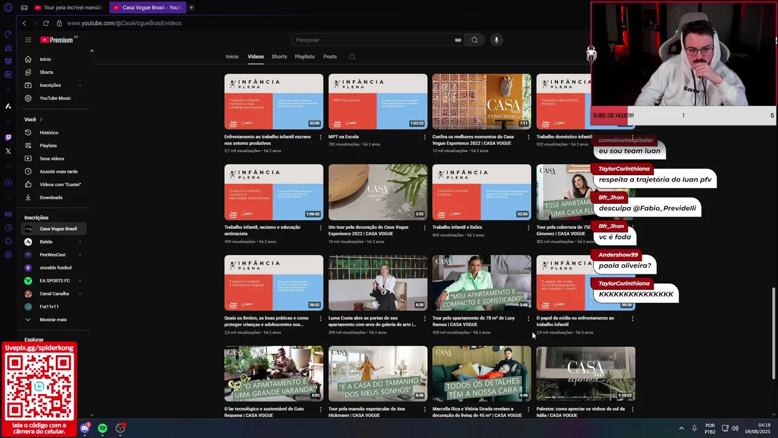The image size is (778, 438).
Task: Click the Pesquisar search input field
Action: pyautogui.click(x=372, y=40)
